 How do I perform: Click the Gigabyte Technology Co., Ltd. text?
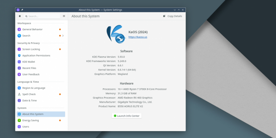[135, 102]
